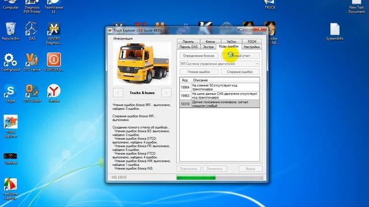The height and width of the screenshot is (207, 369).
Task: Show previous vehicle category arrow
Action: pos(118,93)
